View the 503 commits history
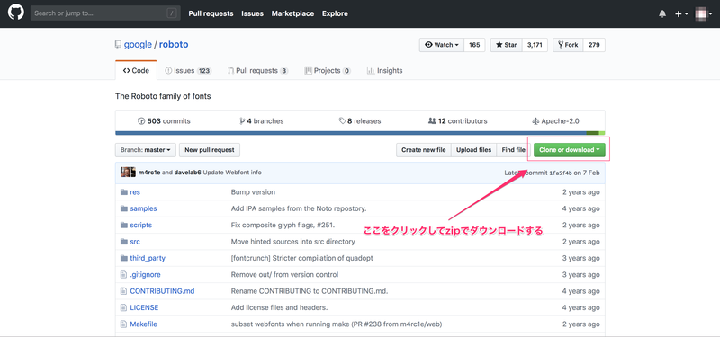The height and width of the screenshot is (337, 720). [164, 121]
